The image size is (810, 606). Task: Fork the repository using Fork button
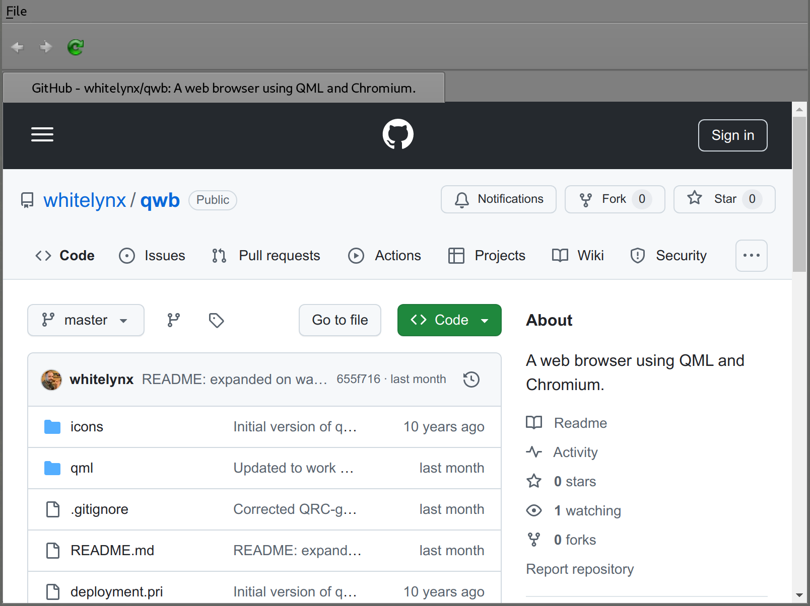tap(615, 199)
